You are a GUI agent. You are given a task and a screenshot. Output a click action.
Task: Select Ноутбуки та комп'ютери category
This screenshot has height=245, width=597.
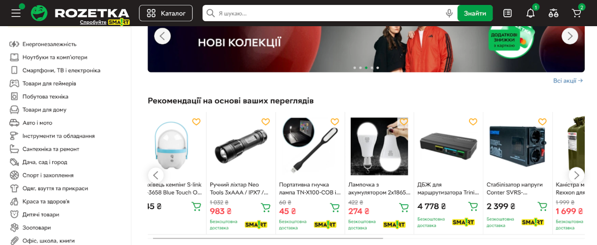click(x=55, y=57)
